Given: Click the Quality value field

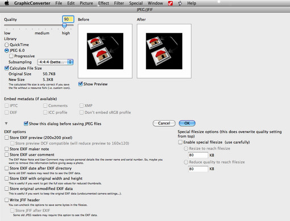Looking at the screenshot, I should tap(68, 19).
